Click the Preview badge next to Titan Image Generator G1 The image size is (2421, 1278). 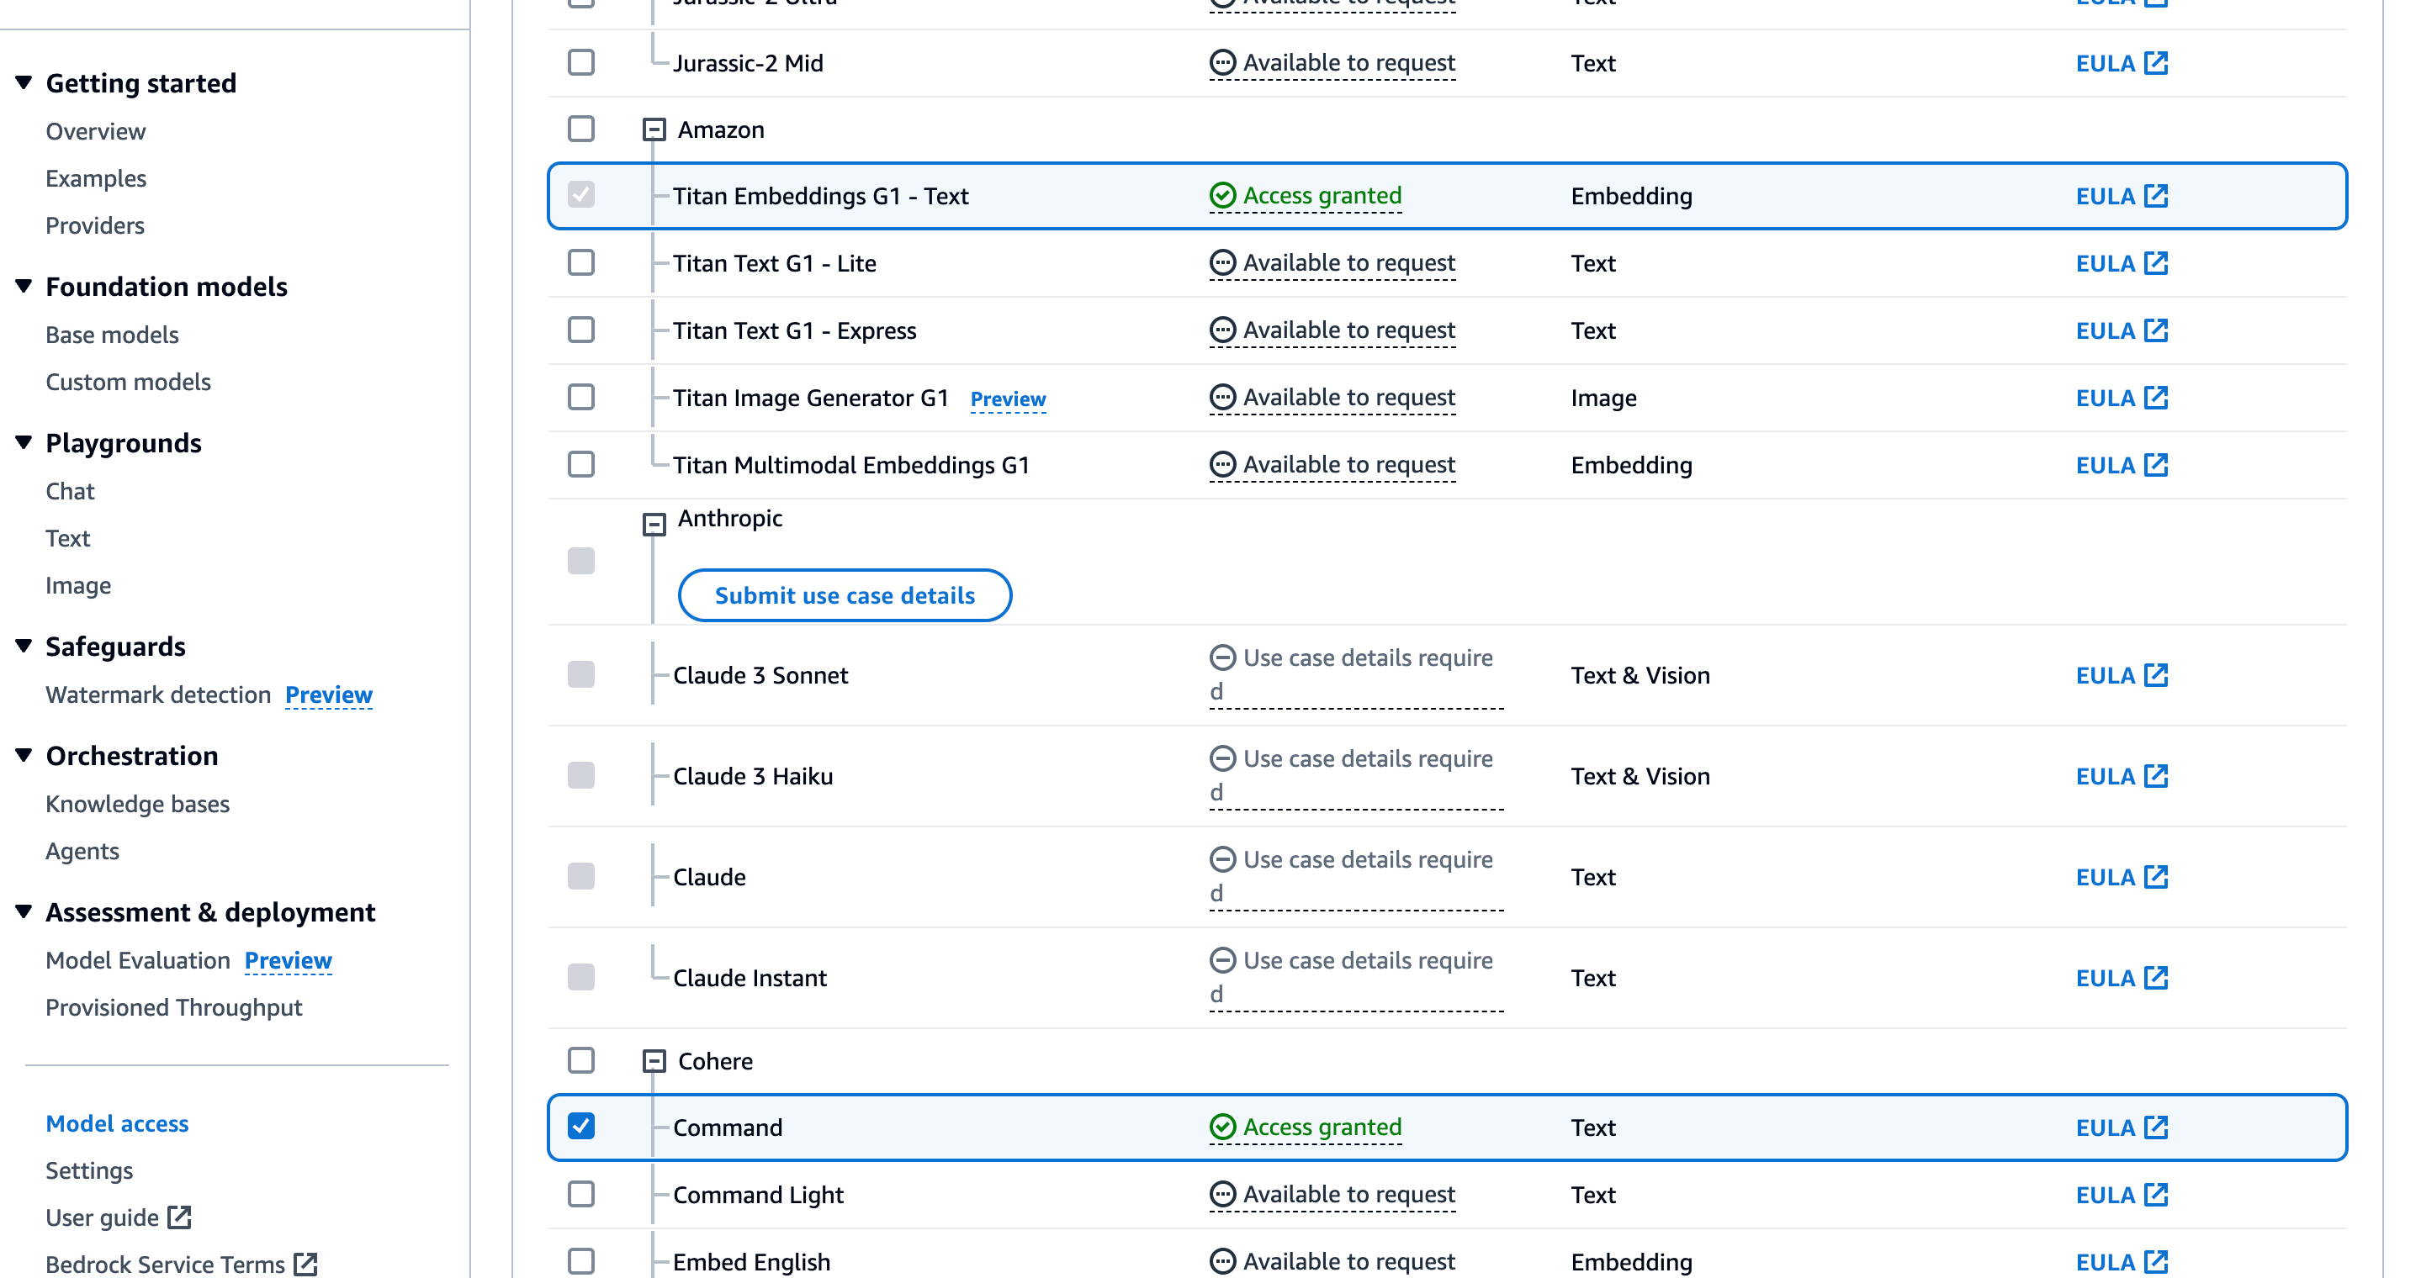click(x=1008, y=399)
